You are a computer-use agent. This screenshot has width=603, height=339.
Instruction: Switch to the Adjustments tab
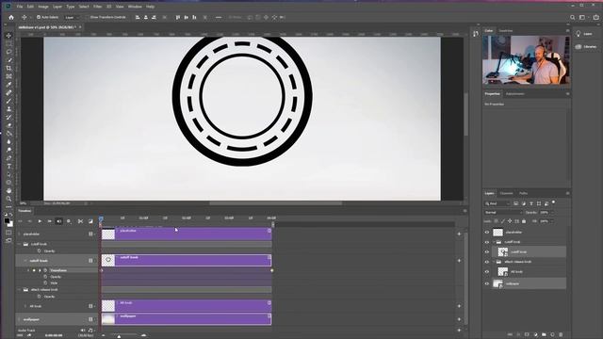pyautogui.click(x=515, y=94)
